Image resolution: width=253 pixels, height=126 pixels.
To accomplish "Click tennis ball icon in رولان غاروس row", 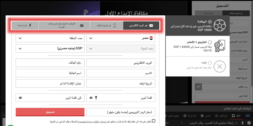I will pyautogui.click(x=248, y=123).
